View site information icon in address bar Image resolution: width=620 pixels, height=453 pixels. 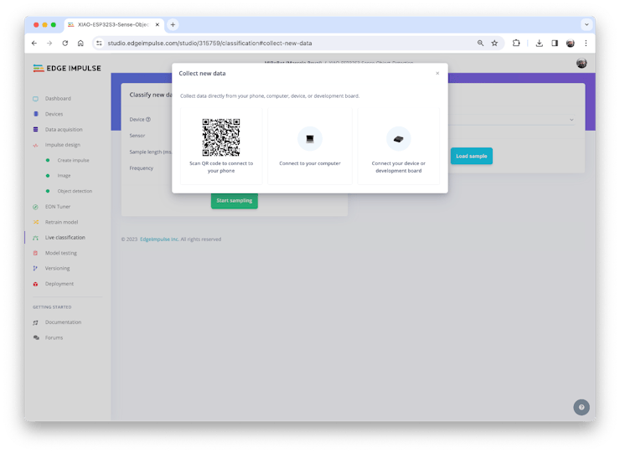click(x=99, y=43)
